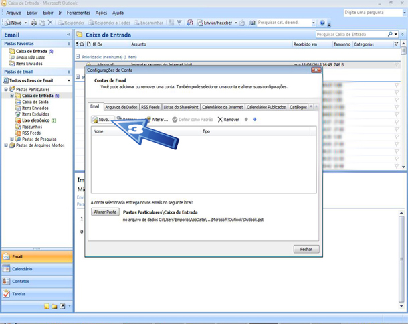Click the Alterar Pasta button

coord(105,212)
